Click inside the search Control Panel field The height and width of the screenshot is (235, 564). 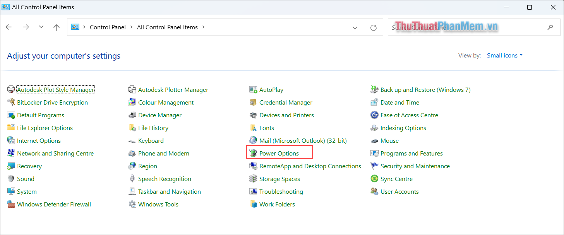click(x=445, y=27)
